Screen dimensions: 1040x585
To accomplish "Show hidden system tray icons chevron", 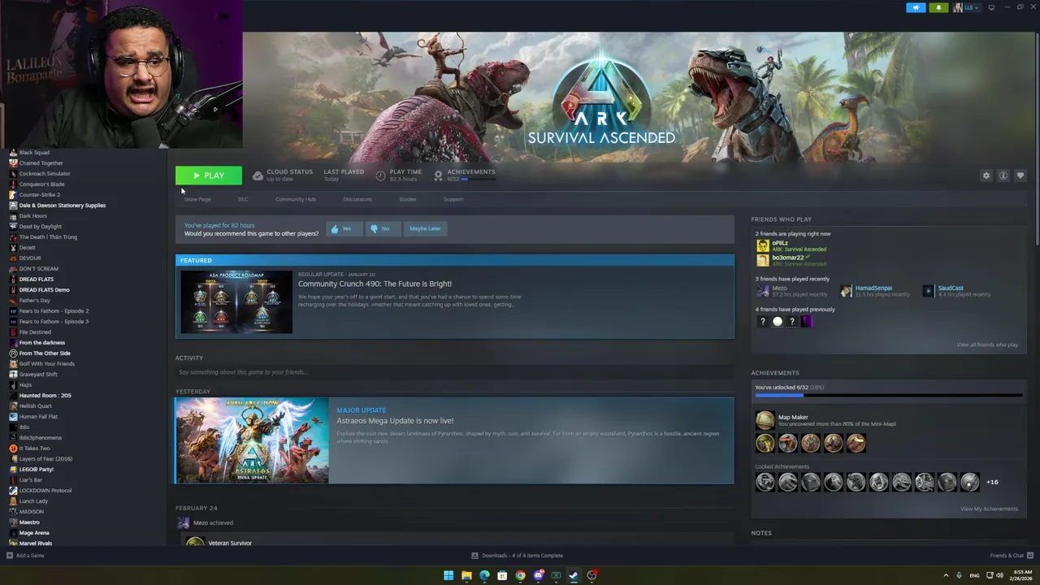I will (947, 575).
